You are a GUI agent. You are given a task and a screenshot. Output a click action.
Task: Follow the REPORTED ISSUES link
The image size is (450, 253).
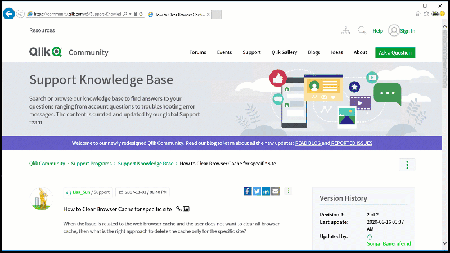(x=352, y=143)
